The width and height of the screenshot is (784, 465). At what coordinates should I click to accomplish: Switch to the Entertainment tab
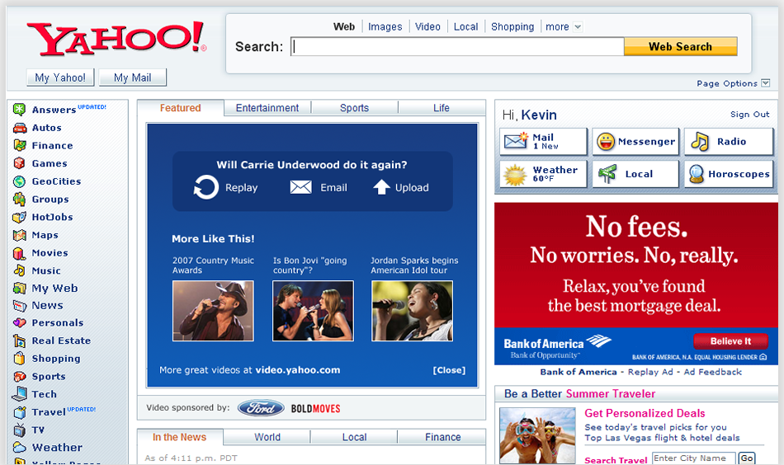tap(267, 108)
